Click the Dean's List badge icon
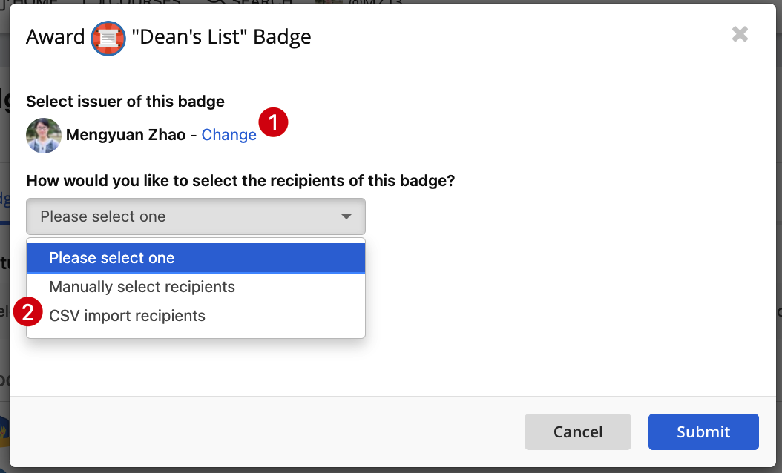782x473 pixels. 108,39
